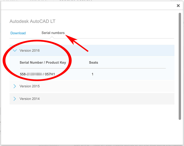The image size is (184, 146).
Task: Close the Autodesk AutoCAD LT dialog
Action: pos(178,5)
